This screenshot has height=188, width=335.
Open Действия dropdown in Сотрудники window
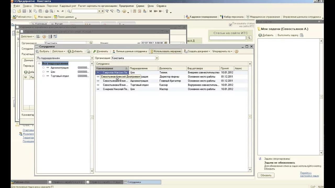[x=58, y=51]
